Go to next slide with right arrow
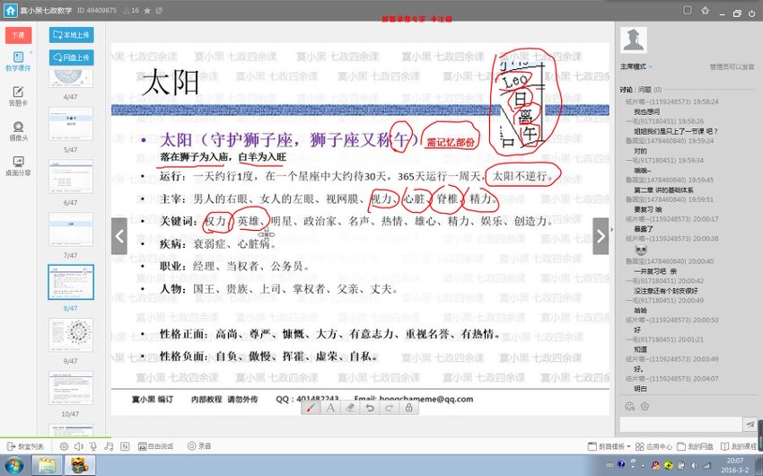This screenshot has width=763, height=476. click(x=601, y=236)
